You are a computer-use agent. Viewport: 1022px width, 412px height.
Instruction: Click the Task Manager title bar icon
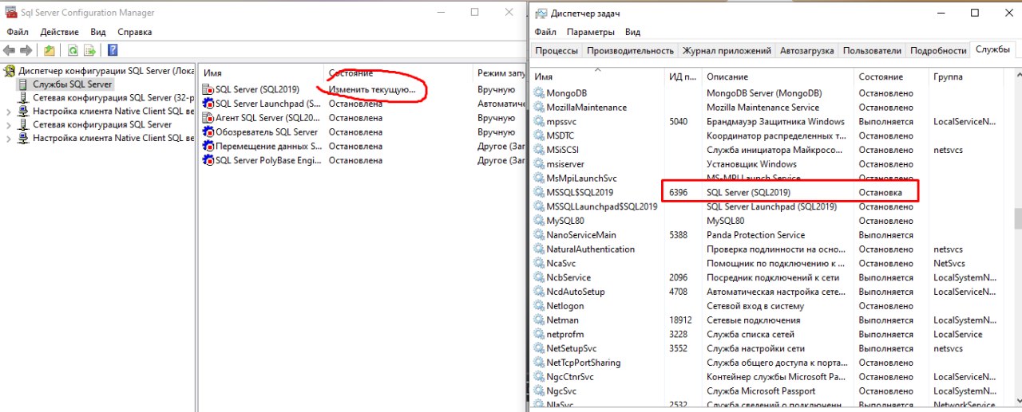(541, 14)
